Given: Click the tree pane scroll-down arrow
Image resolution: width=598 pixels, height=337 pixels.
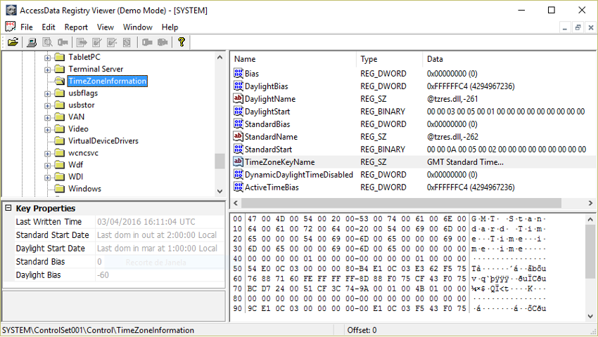Looking at the screenshot, I should [x=220, y=191].
